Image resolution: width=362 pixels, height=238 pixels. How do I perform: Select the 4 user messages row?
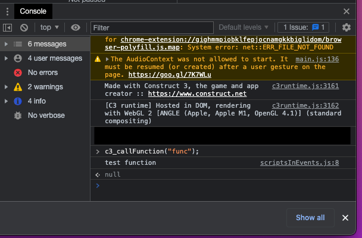pos(45,58)
